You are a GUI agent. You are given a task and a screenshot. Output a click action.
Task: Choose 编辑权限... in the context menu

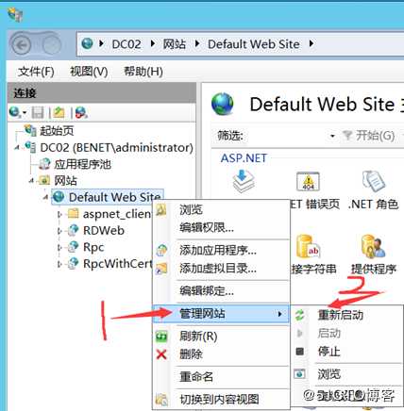click(221, 227)
